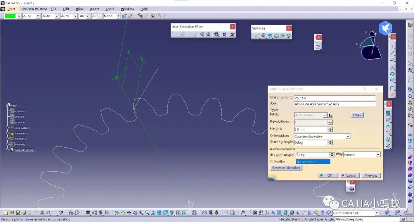Viewport: 414px width, 222px height.
Task: Open the Window menu
Action: tap(127, 9)
